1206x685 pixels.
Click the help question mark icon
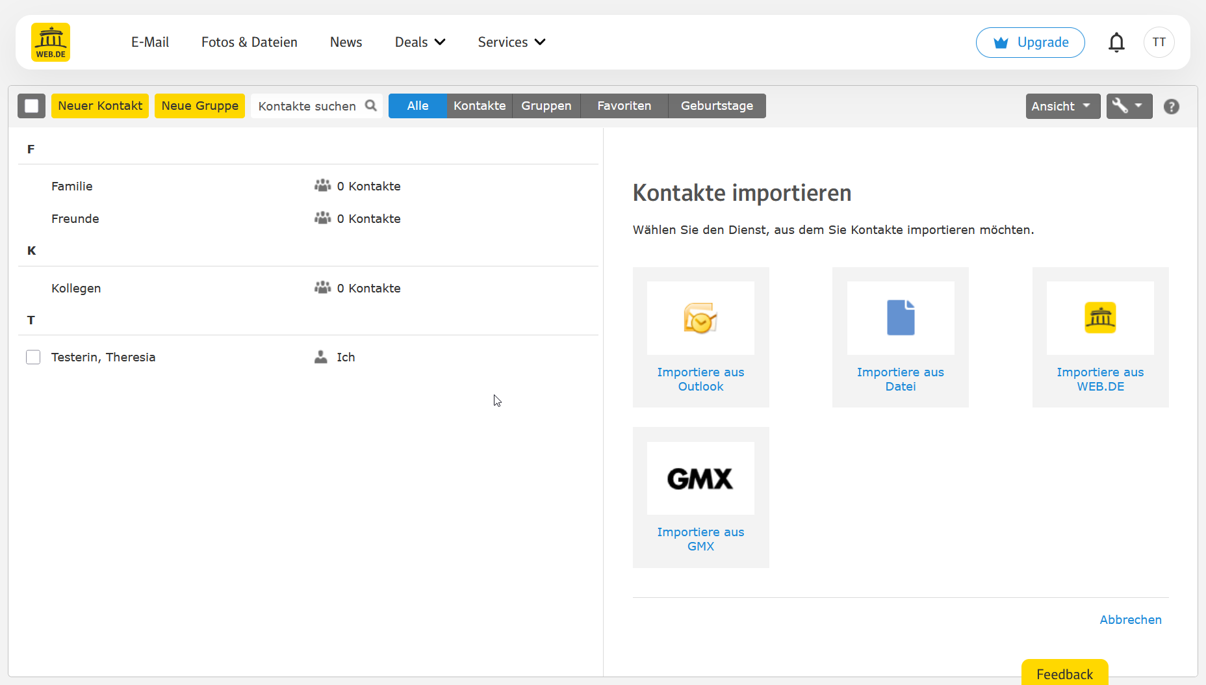[1171, 107]
